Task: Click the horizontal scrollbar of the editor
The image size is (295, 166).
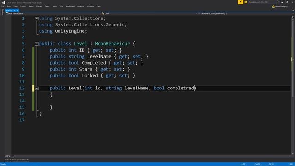Action: click(153, 156)
